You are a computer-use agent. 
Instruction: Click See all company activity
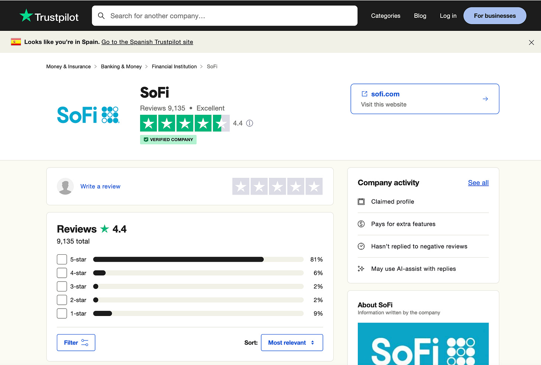[x=478, y=183]
